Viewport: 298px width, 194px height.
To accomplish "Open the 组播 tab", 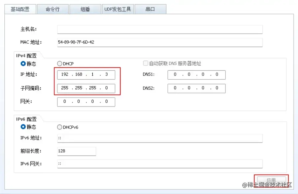I will pyautogui.click(x=85, y=9).
